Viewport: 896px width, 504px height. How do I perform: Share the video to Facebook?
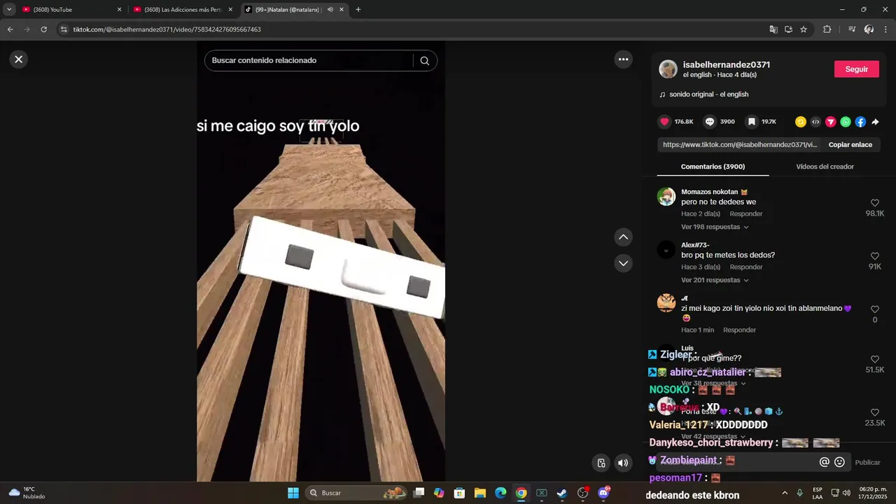pyautogui.click(x=860, y=122)
